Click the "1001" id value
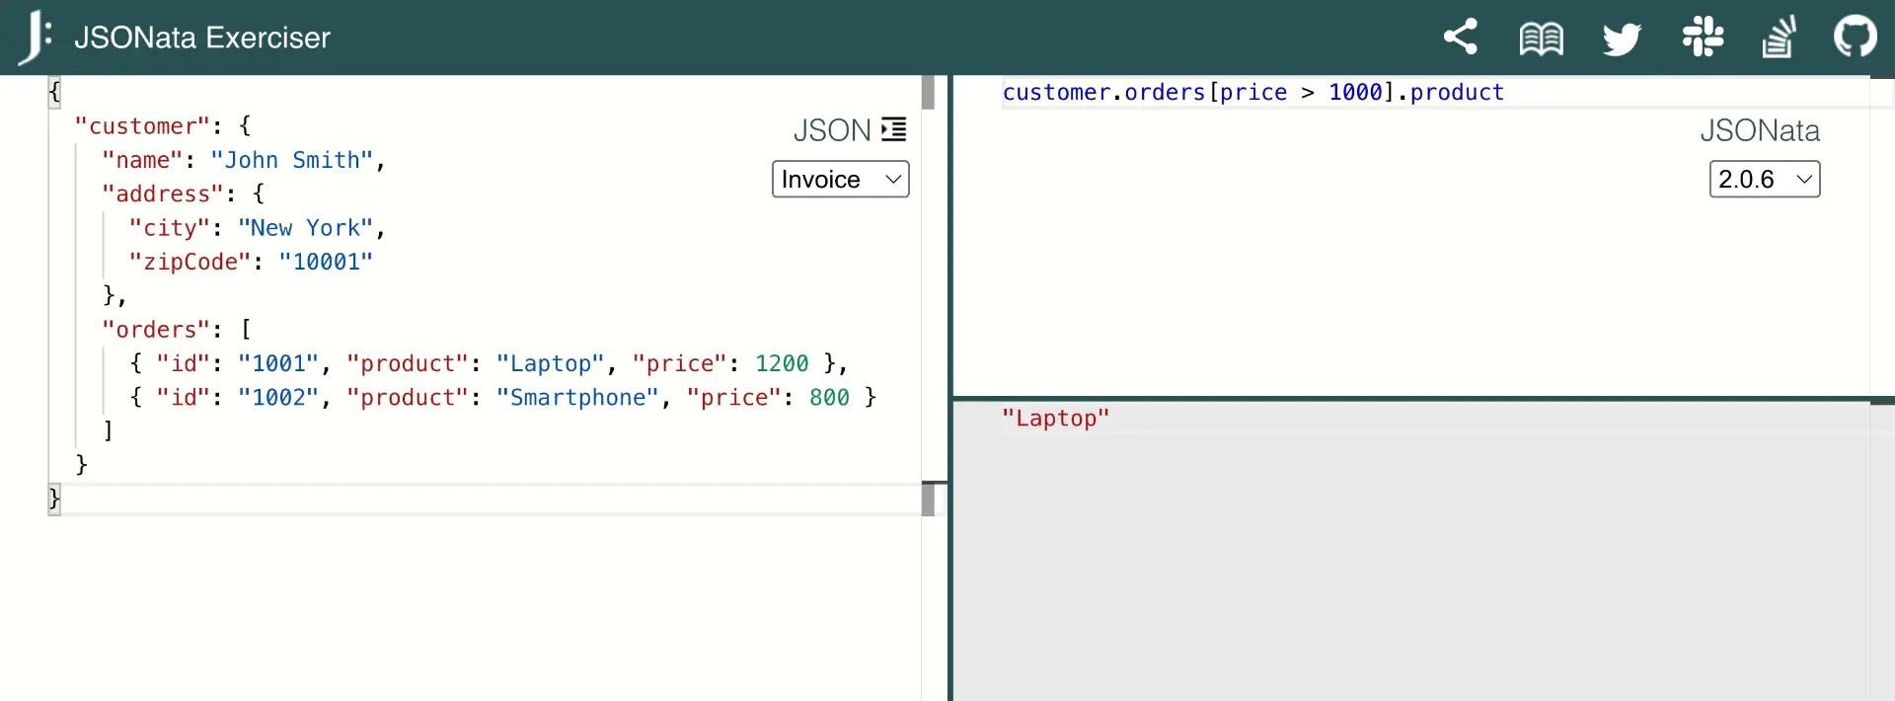Screen dimensions: 1895x701 [x=278, y=363]
